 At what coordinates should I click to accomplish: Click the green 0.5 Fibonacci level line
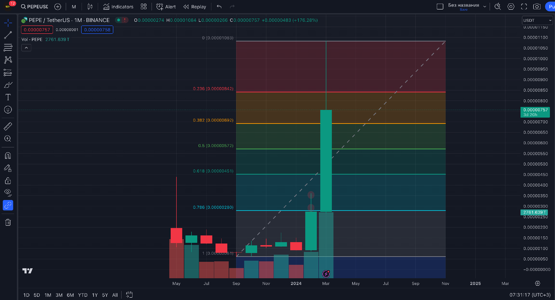tap(341, 149)
